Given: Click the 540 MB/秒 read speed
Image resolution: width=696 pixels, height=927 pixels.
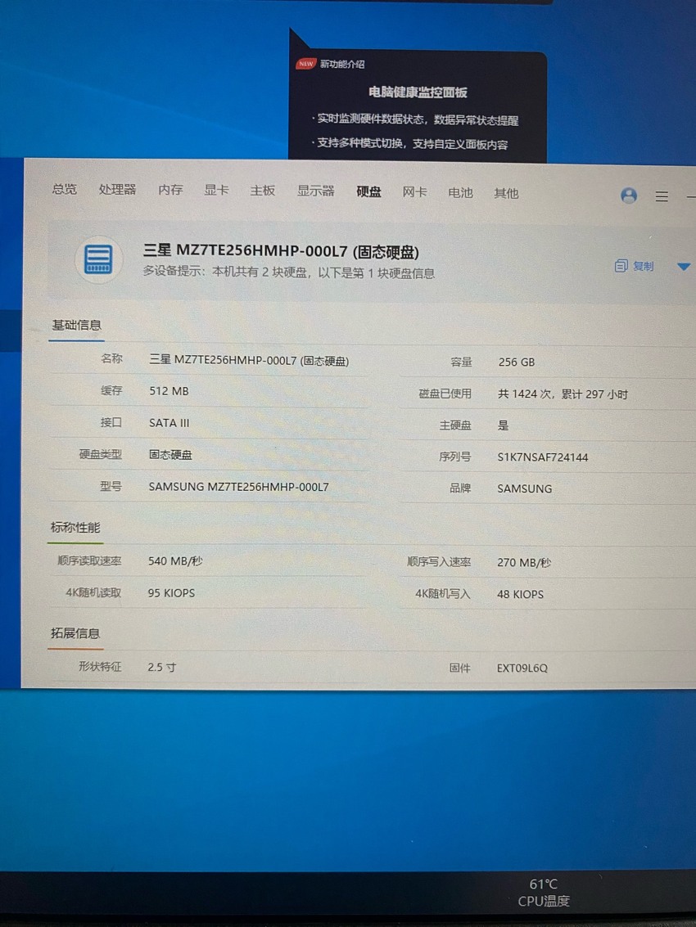Looking at the screenshot, I should [175, 561].
